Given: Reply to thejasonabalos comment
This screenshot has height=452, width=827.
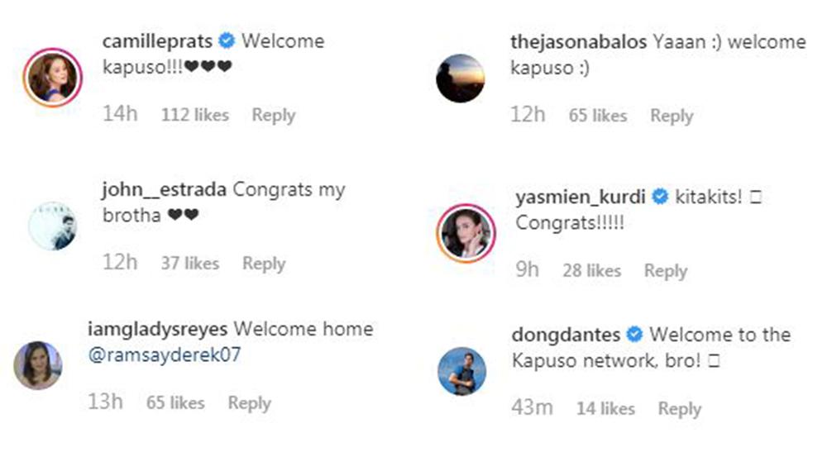Looking at the screenshot, I should [x=671, y=117].
